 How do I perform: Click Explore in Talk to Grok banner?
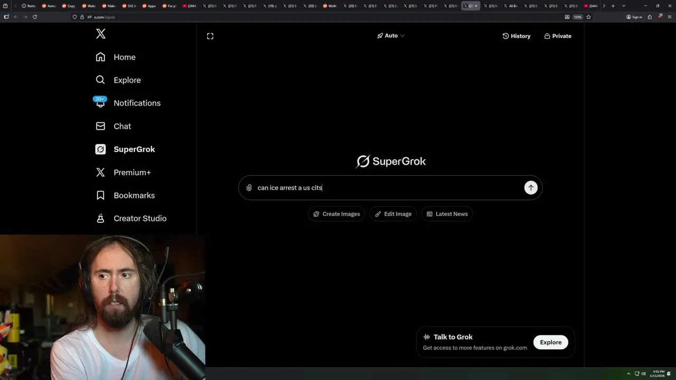[550, 342]
